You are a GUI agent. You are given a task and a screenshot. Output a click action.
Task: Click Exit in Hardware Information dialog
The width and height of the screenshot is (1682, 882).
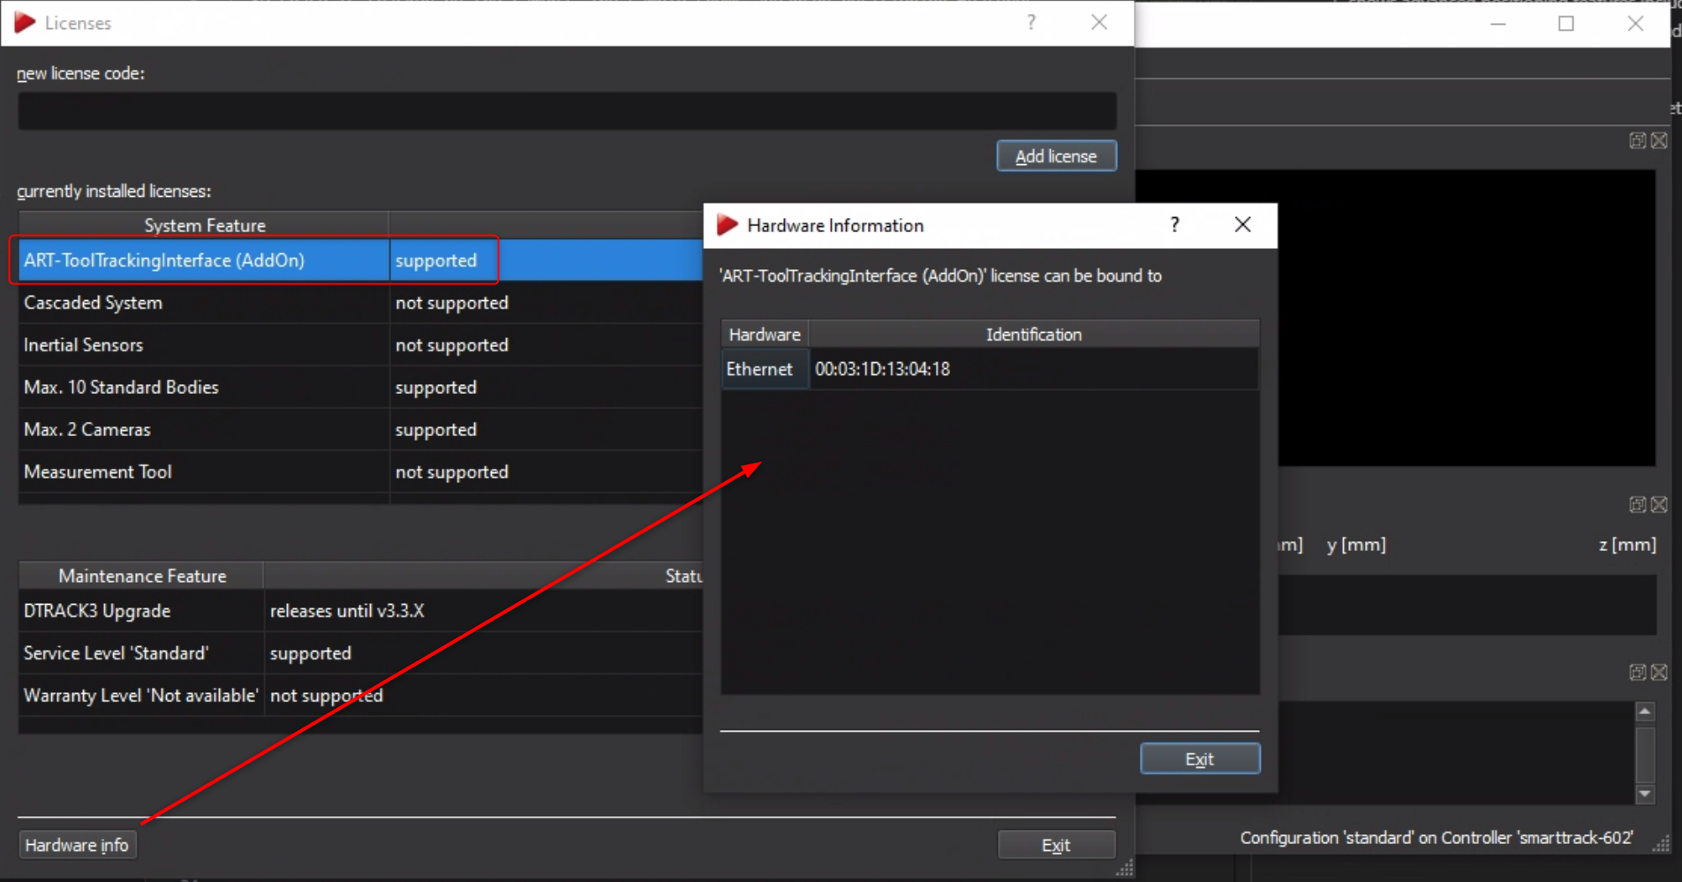1200,758
